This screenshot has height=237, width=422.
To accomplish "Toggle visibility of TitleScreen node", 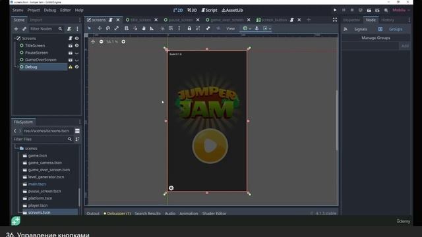I will pos(76,45).
